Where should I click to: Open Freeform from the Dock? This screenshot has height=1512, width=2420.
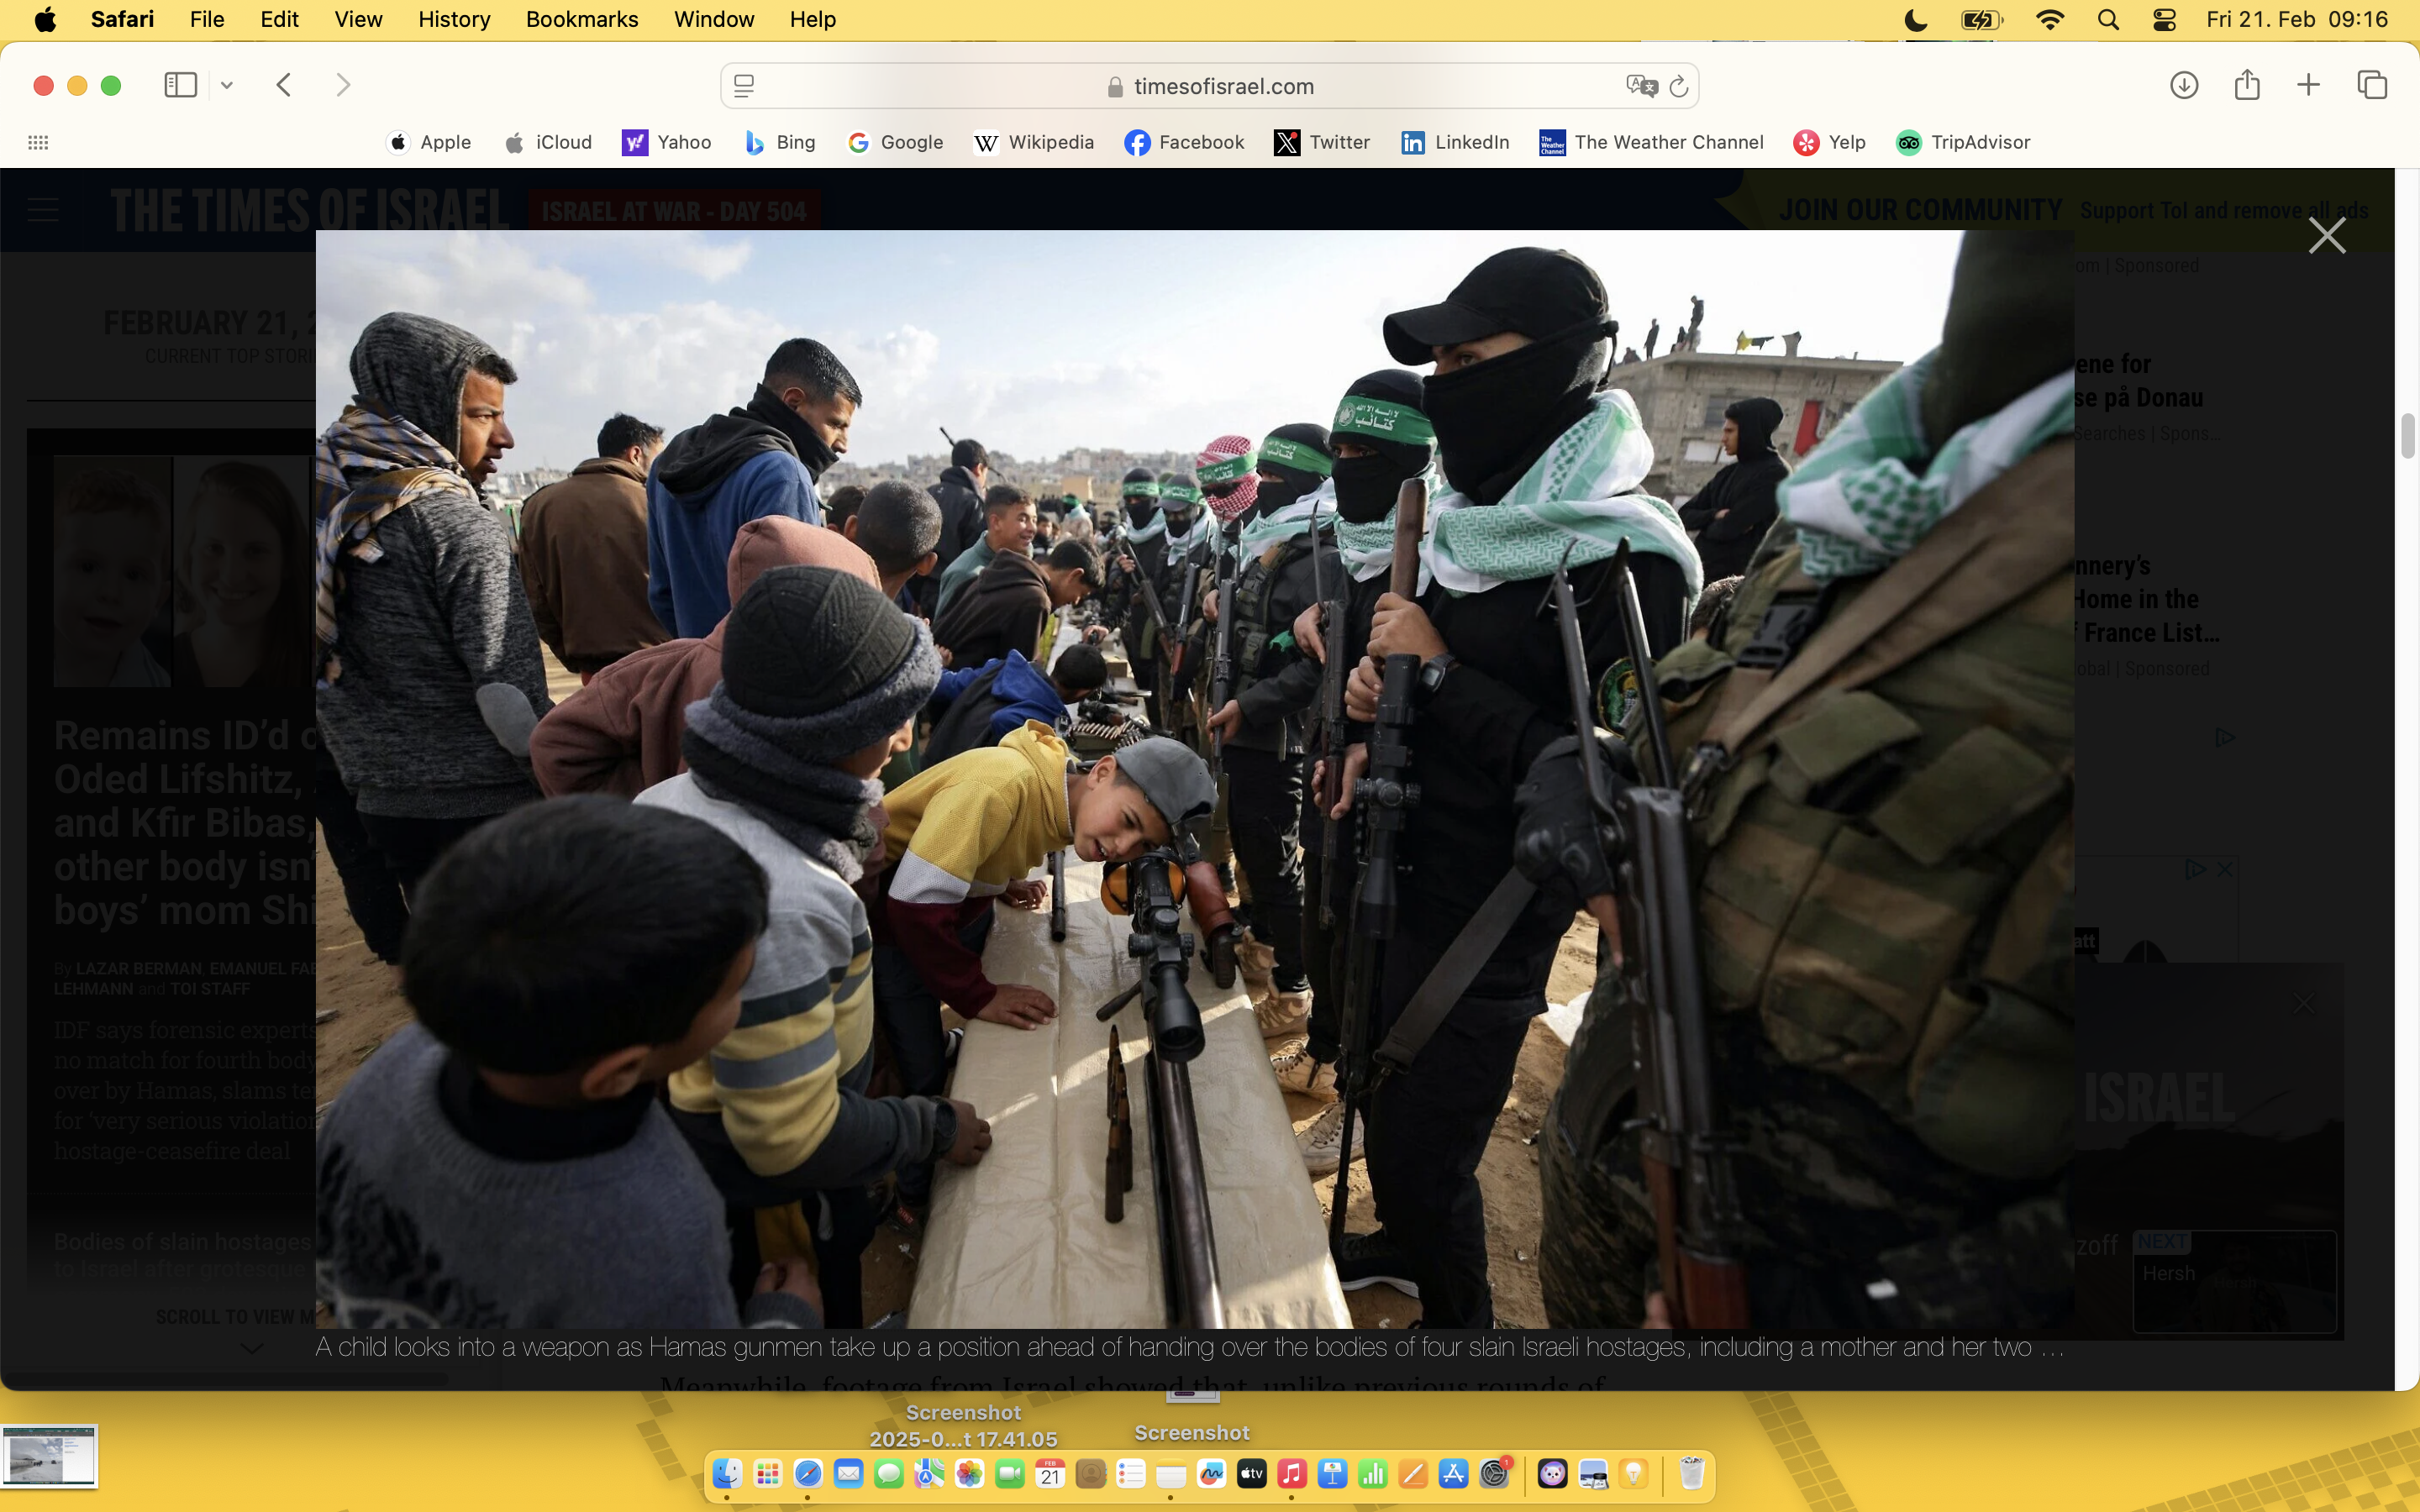coord(1211,1474)
